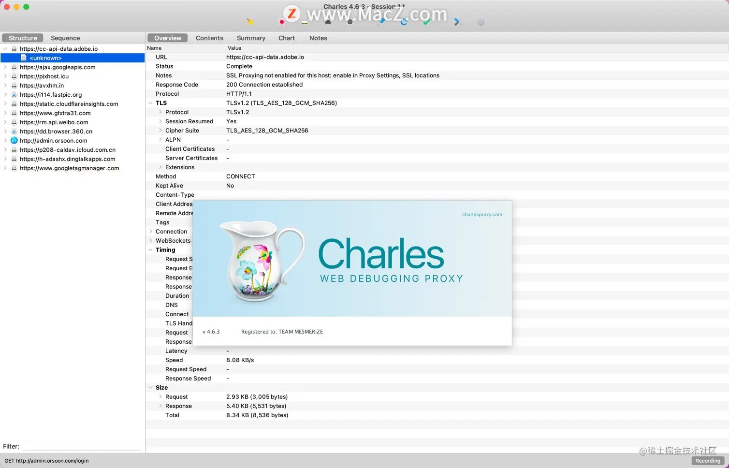Expand the Connection section
729x468 pixels.
151,232
